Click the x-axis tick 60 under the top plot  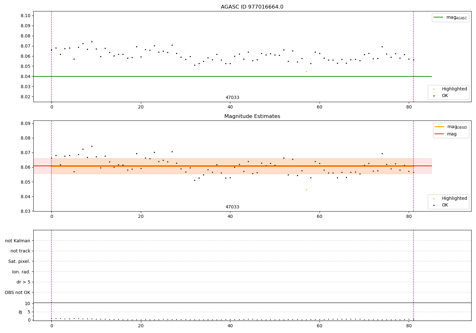click(x=320, y=107)
